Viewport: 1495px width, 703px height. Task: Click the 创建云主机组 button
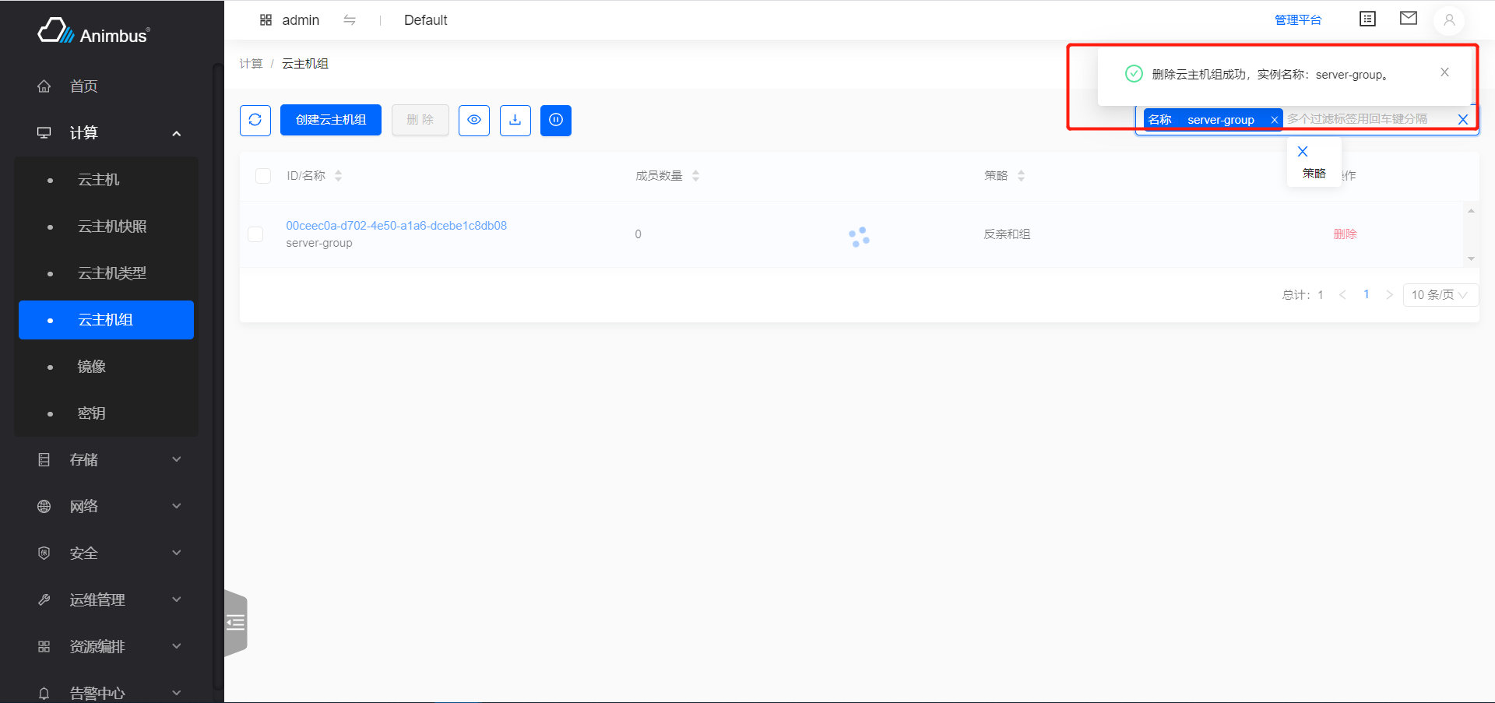tap(331, 120)
